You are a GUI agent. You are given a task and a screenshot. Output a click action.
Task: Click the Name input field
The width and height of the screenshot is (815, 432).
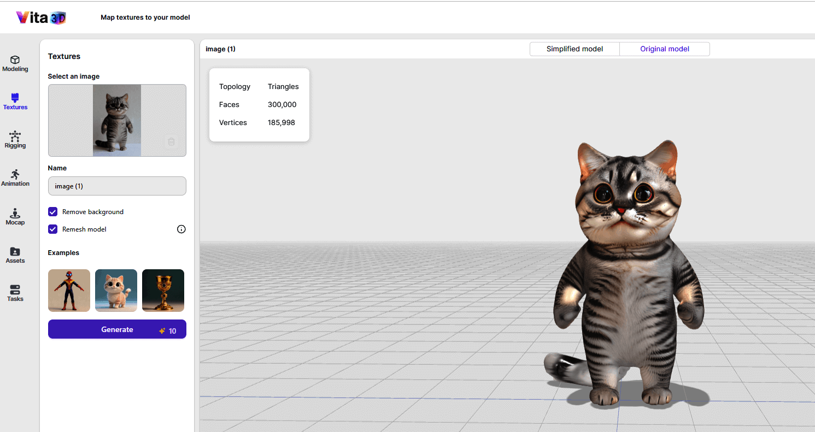point(117,186)
